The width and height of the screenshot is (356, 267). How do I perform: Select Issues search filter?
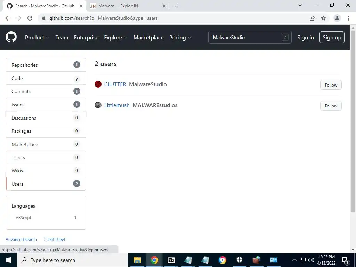coord(46,105)
